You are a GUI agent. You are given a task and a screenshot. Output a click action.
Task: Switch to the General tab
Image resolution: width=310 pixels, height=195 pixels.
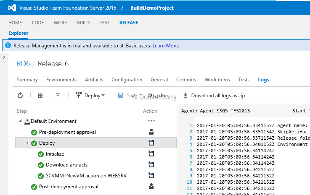159,80
